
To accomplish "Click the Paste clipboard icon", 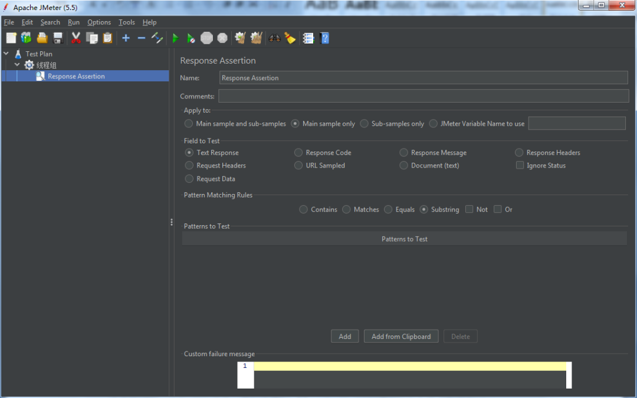I will click(x=107, y=38).
